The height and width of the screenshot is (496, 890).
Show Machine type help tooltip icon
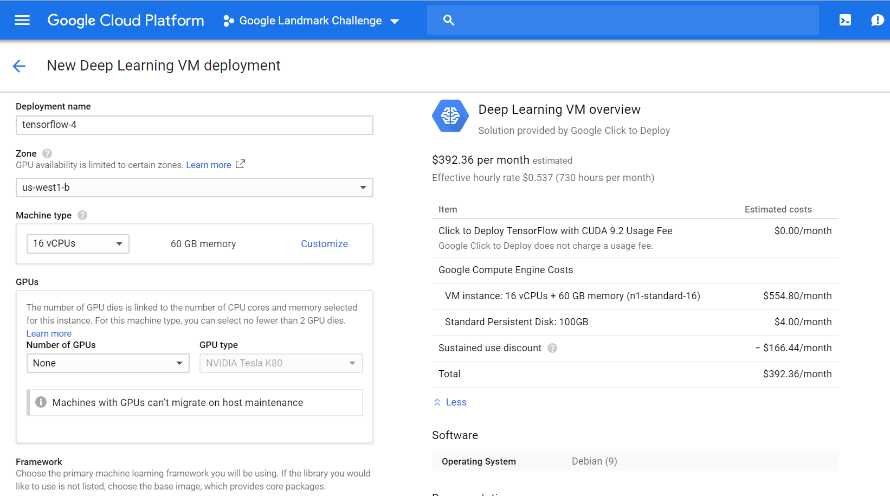pos(82,215)
